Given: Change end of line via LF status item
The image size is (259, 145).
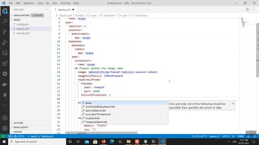Looking at the screenshot, I should point(233,136).
